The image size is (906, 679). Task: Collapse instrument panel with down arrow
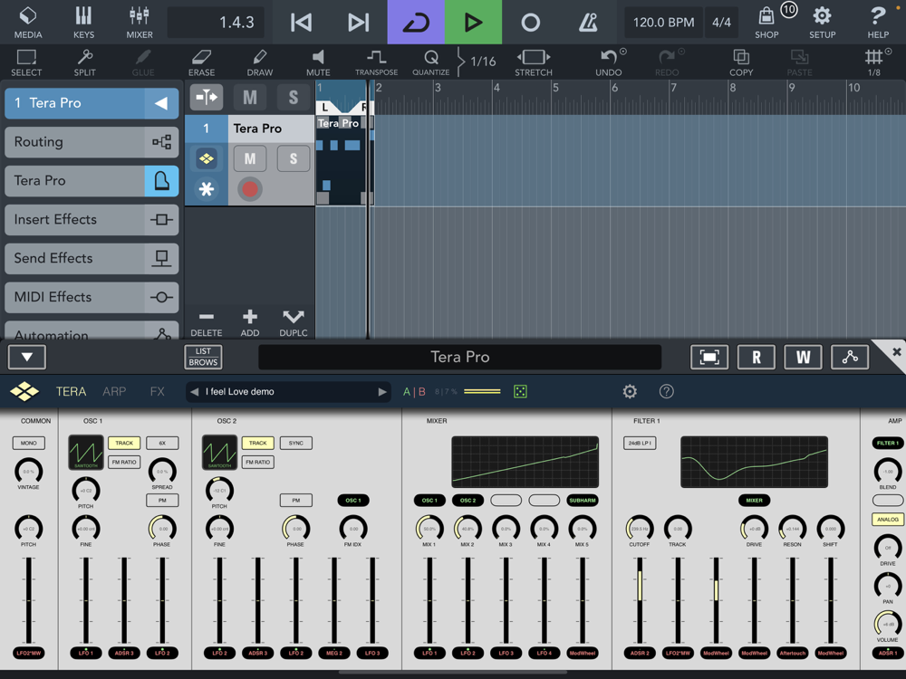tap(27, 357)
